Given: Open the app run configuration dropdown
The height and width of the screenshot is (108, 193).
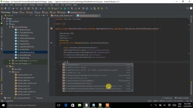Looking at the screenshot, I should pos(55,8).
